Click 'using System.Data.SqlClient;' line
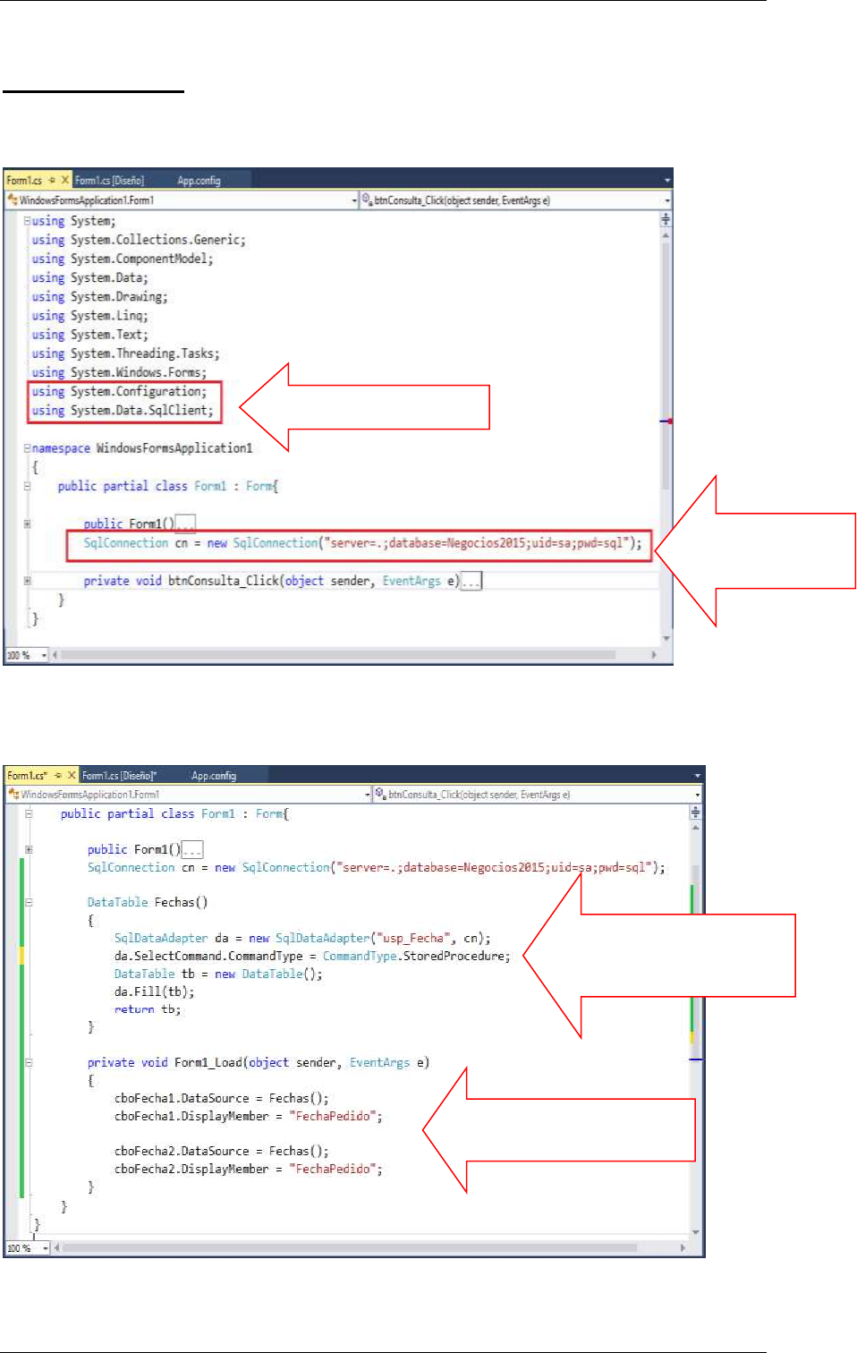The height and width of the screenshot is (1353, 857). (123, 410)
